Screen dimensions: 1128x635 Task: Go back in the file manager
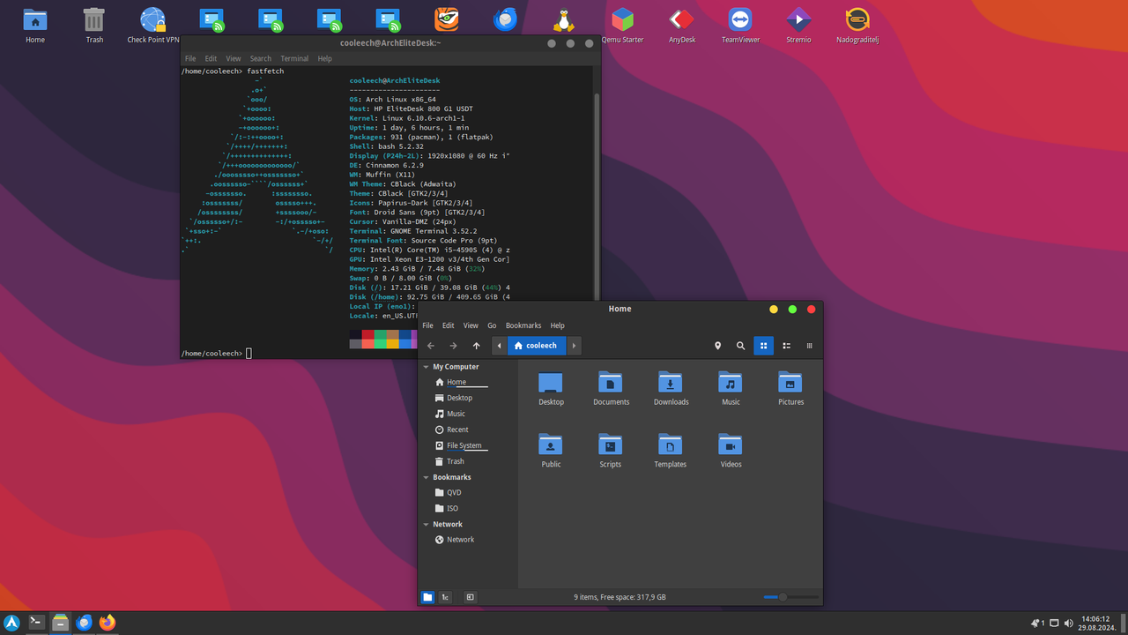[x=431, y=346]
